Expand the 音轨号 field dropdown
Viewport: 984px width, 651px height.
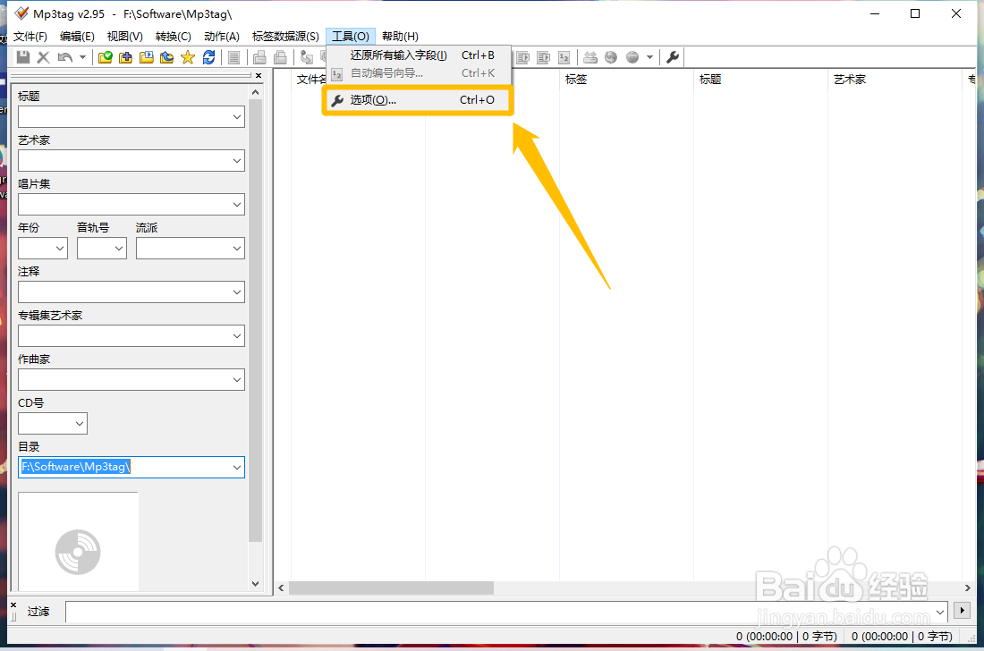[119, 249]
